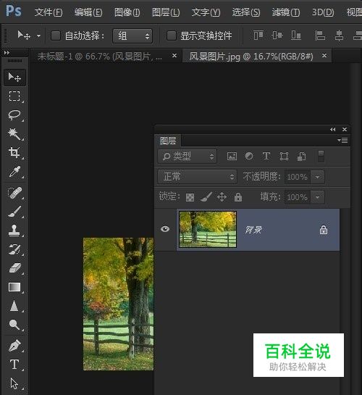The image size is (362, 395).
Task: Select the Eyedropper tool
Action: (14, 171)
